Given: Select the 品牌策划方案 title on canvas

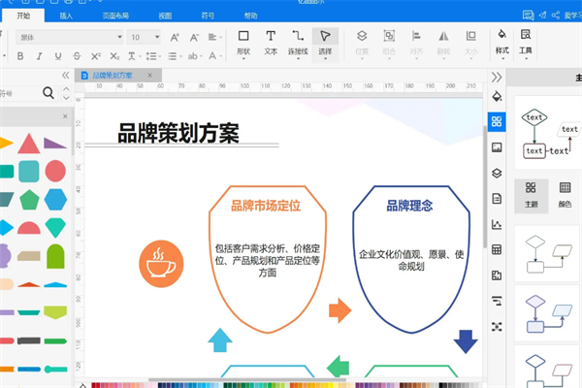Looking at the screenshot, I should [178, 133].
